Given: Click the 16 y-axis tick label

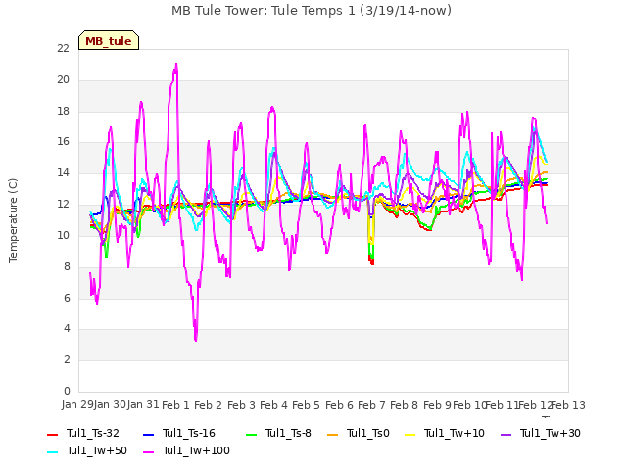Looking at the screenshot, I should [x=63, y=141].
